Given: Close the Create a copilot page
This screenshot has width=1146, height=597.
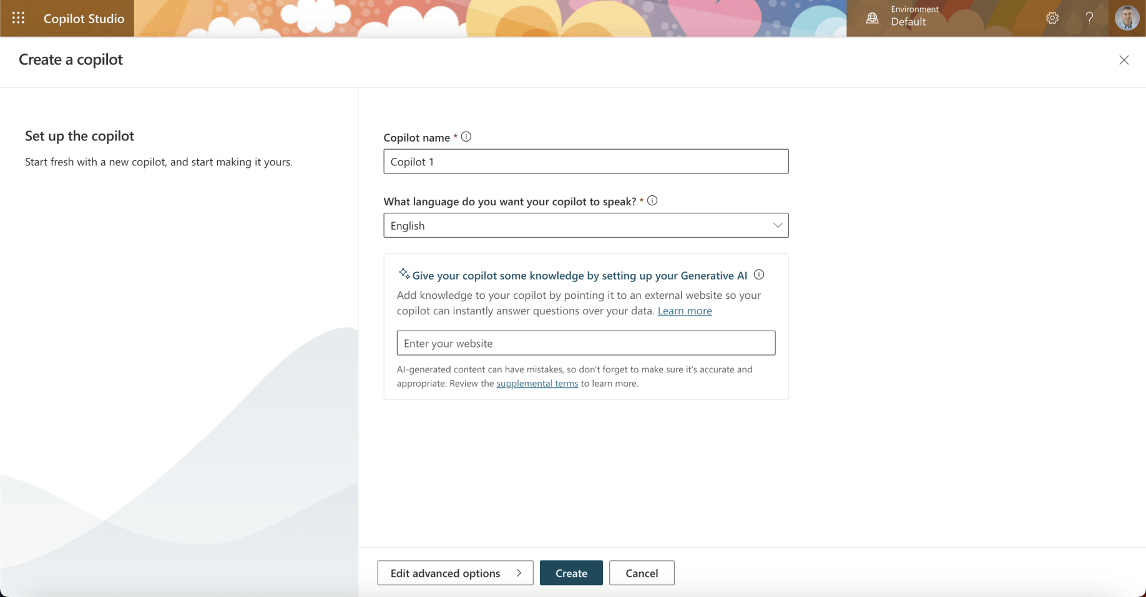Looking at the screenshot, I should point(1124,60).
